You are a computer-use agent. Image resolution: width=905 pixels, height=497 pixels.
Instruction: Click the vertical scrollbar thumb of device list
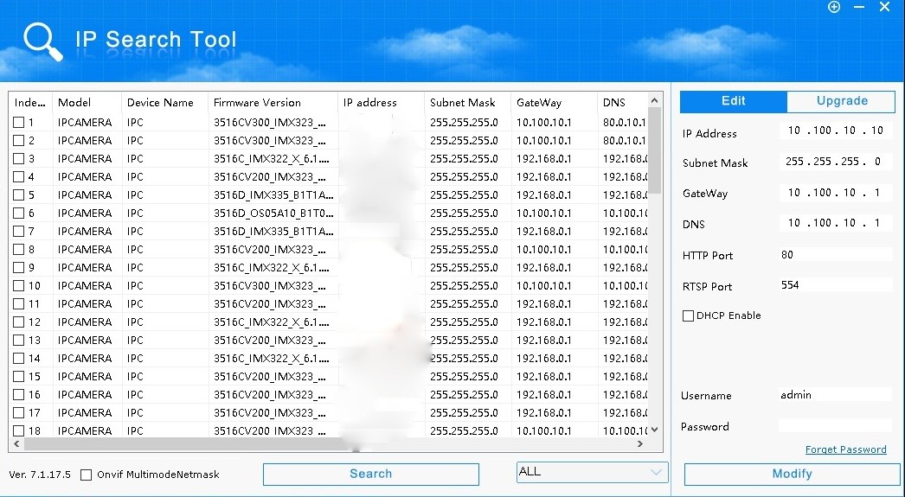[654, 150]
